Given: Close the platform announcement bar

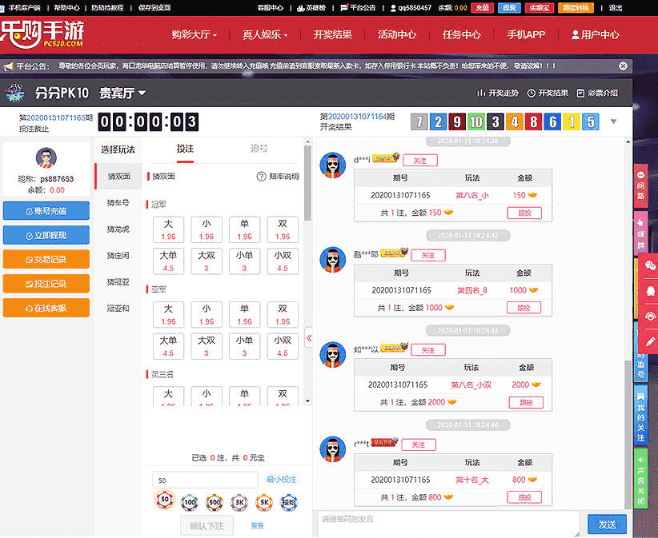Looking at the screenshot, I should [623, 66].
